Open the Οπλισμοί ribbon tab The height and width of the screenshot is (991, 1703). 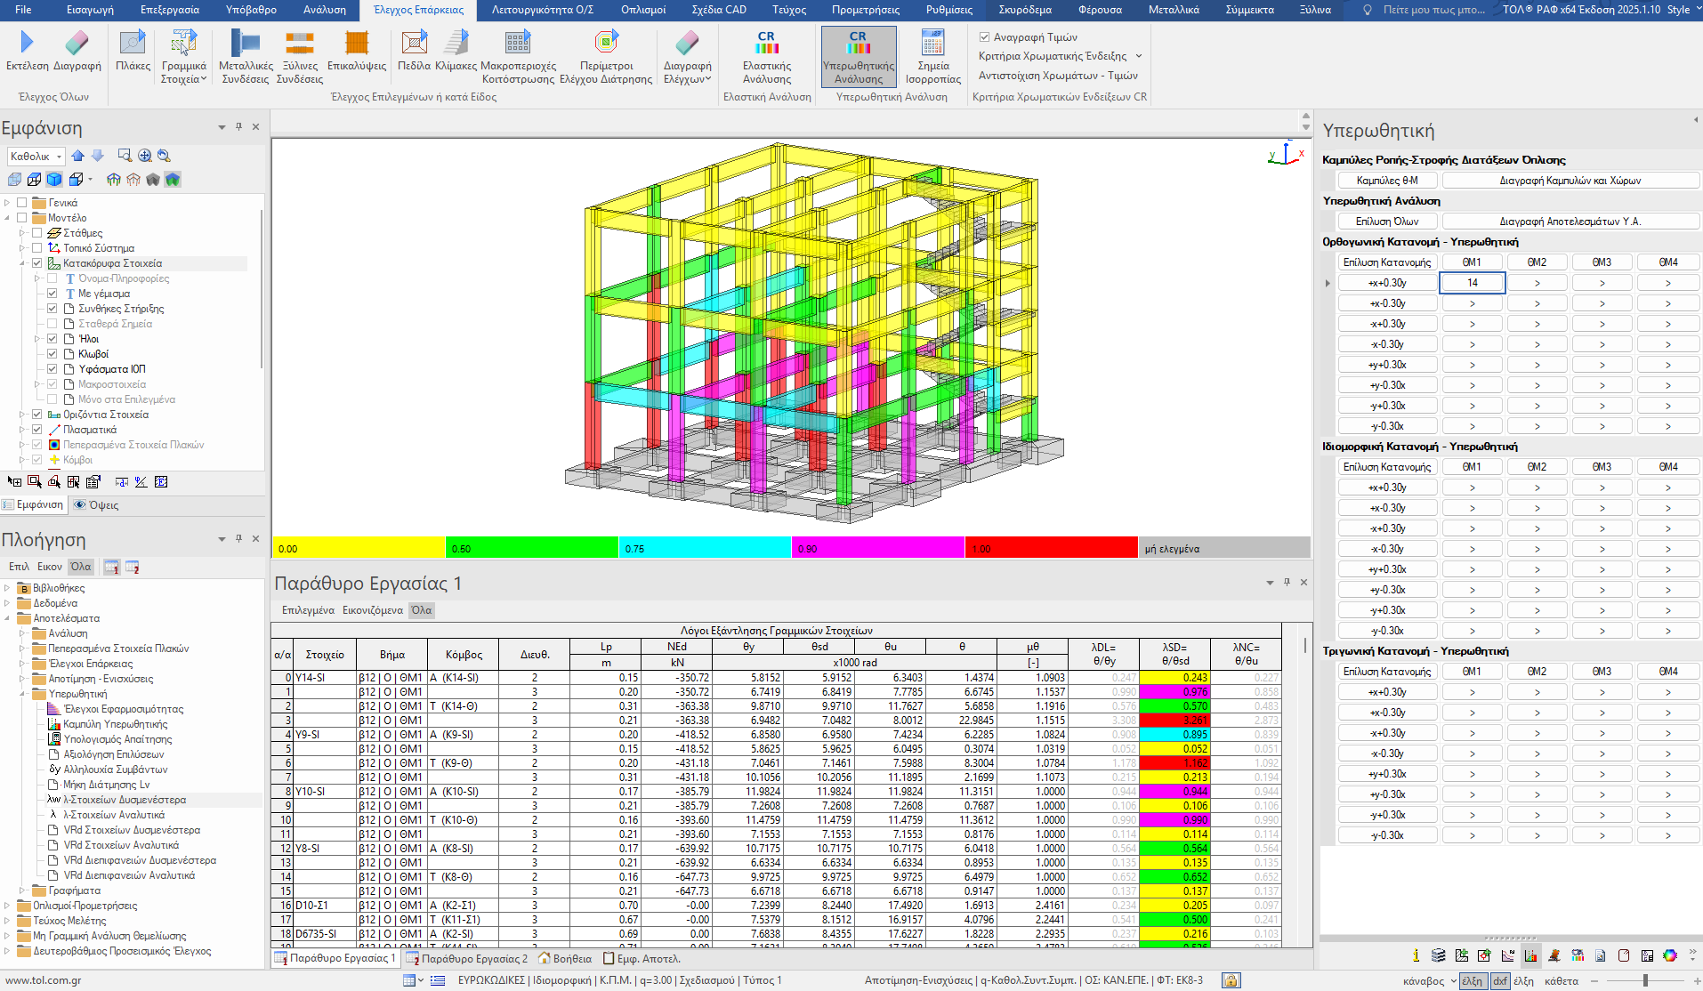642,10
